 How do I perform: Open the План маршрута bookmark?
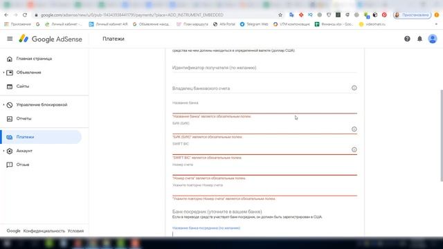point(192,24)
